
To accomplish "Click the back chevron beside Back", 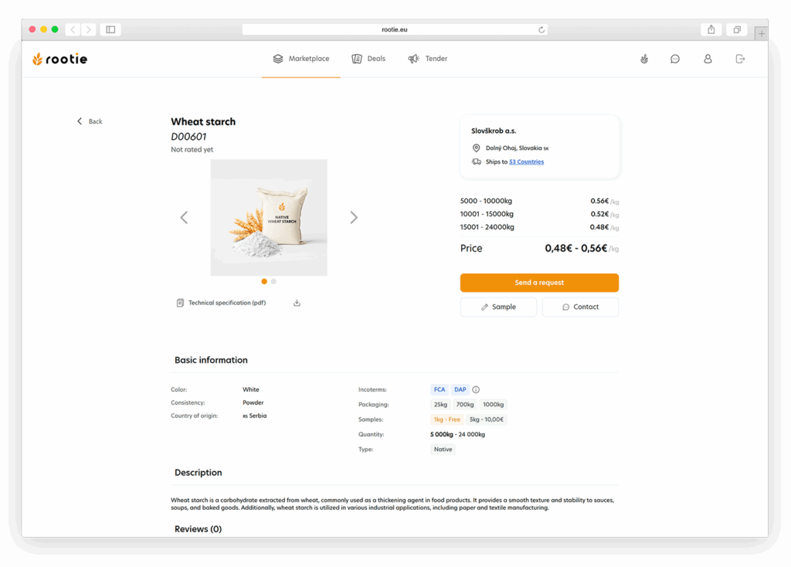I will (x=80, y=121).
